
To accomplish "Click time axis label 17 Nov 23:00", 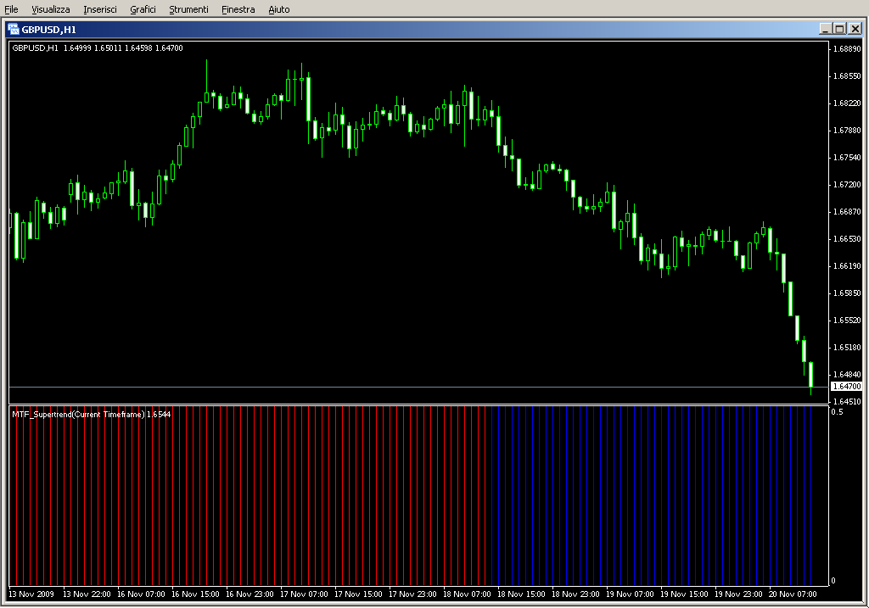I will (412, 594).
